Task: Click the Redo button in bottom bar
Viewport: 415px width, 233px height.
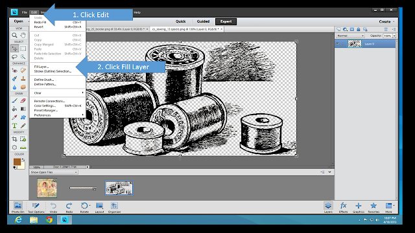Action: point(69,207)
